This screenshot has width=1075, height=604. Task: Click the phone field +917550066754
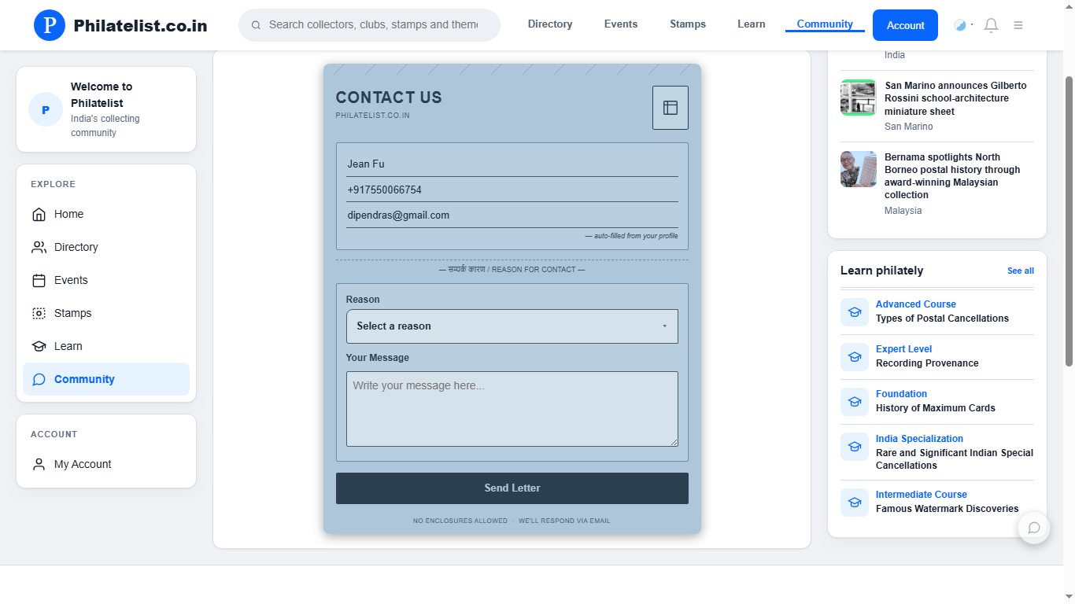pos(512,190)
